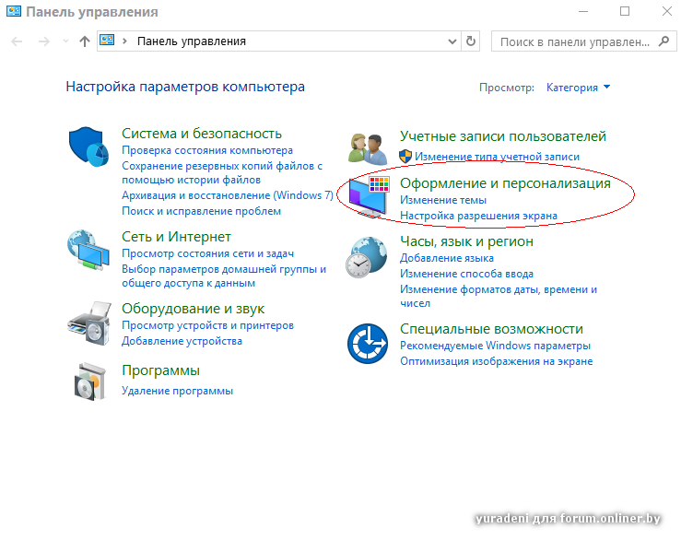Open Просмотр устройств и принтеров
This screenshot has width=681, height=540.
(208, 325)
